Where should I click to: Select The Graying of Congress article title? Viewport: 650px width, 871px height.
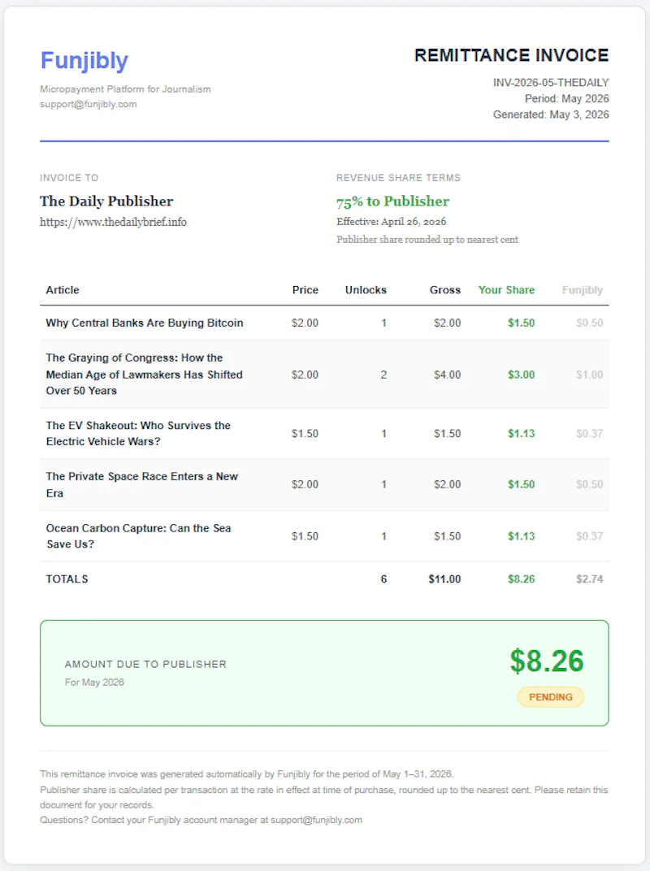tap(145, 375)
